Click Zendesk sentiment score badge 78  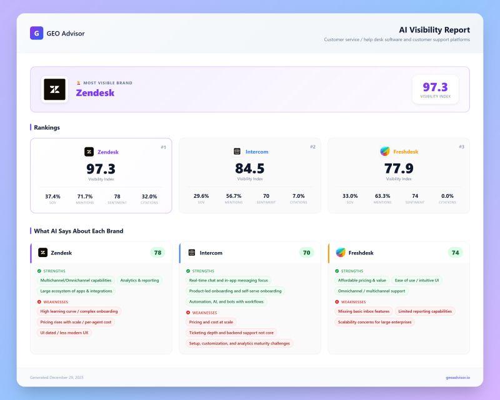click(x=157, y=253)
